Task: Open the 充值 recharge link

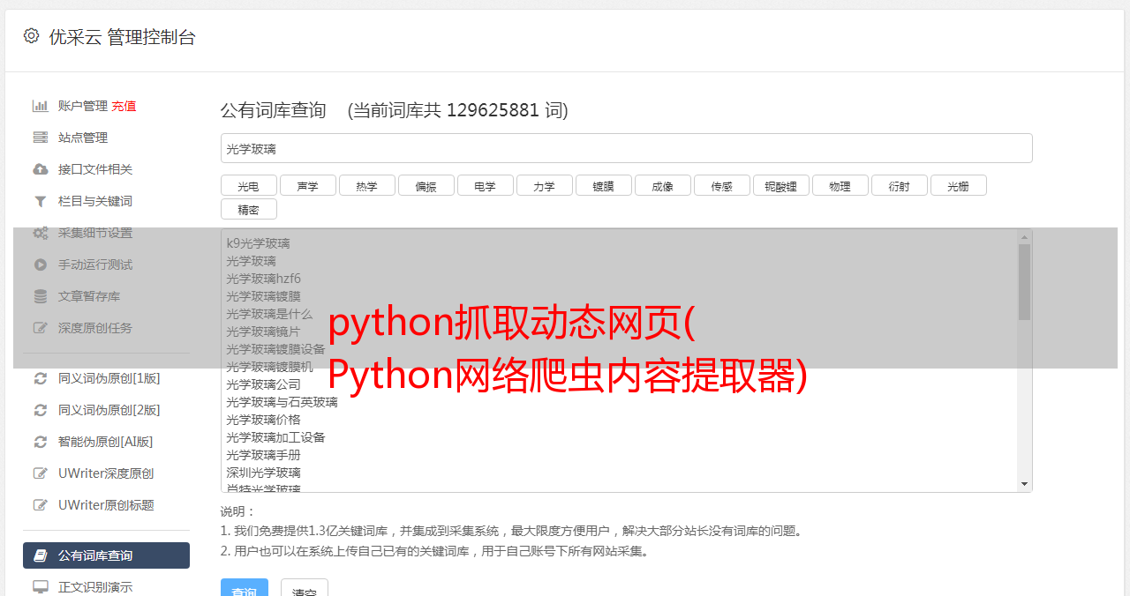Action: [x=124, y=106]
